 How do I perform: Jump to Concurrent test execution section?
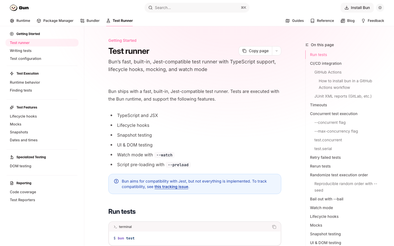334,114
